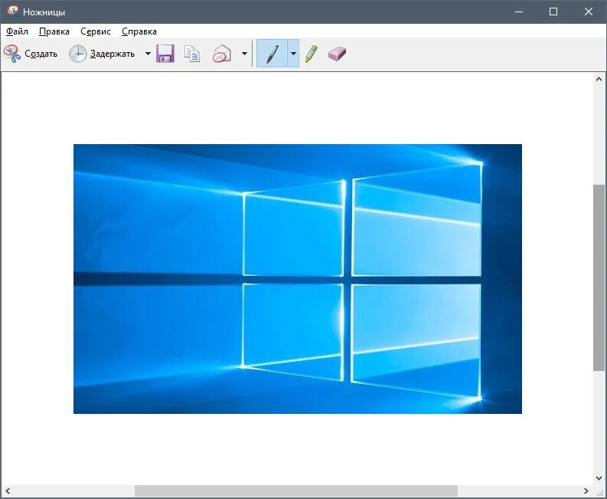Send snip via the envelope icon
This screenshot has width=607, height=499.
click(x=222, y=54)
